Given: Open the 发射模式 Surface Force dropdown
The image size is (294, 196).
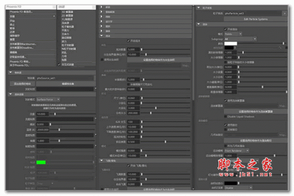Looking at the screenshot, I should tap(48, 100).
